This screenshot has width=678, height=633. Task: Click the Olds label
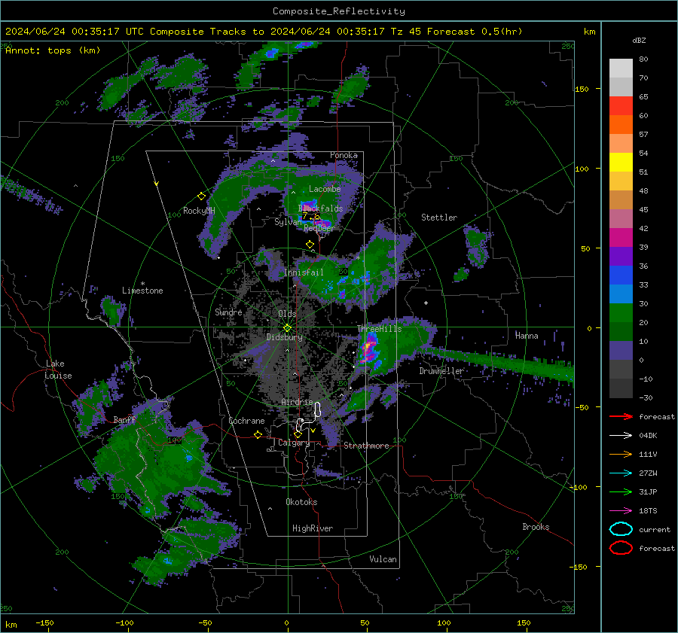click(x=287, y=314)
